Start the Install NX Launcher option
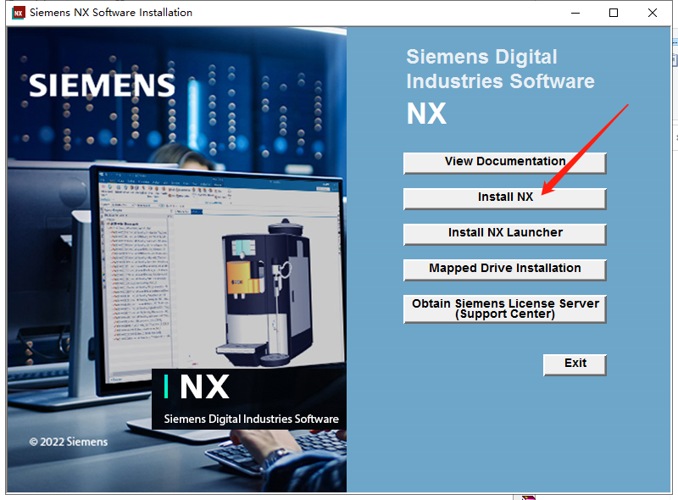 (x=504, y=234)
